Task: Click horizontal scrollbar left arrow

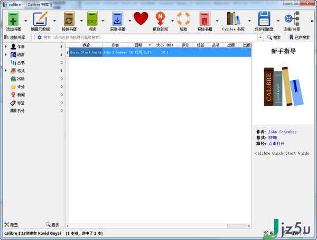Action: click(68, 226)
